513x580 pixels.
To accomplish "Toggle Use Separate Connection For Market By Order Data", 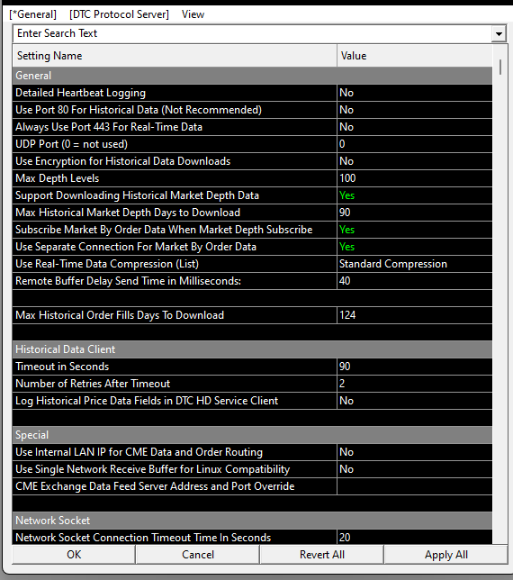I will (x=414, y=247).
